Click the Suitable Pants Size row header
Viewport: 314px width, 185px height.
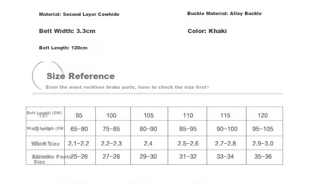tap(45, 157)
